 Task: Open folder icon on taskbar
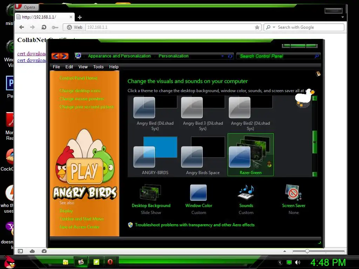point(66,262)
